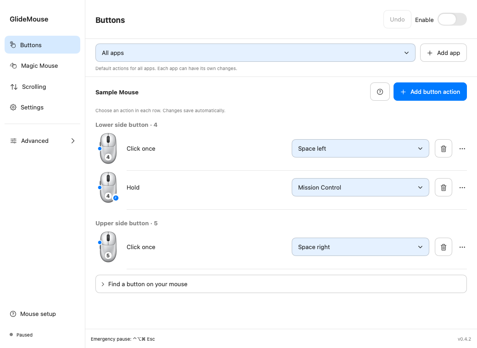Click the v0.4.2 version label
The image size is (477, 348).
[x=464, y=339]
